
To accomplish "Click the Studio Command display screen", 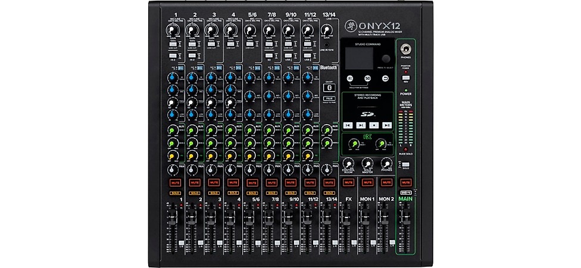I will [x=359, y=58].
